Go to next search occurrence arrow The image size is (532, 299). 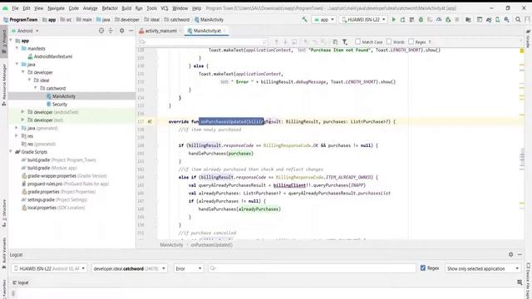coord(285,42)
